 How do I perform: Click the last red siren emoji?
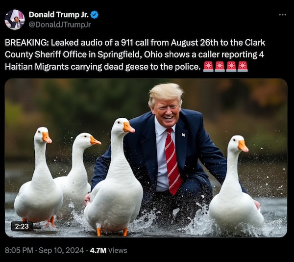click(243, 67)
